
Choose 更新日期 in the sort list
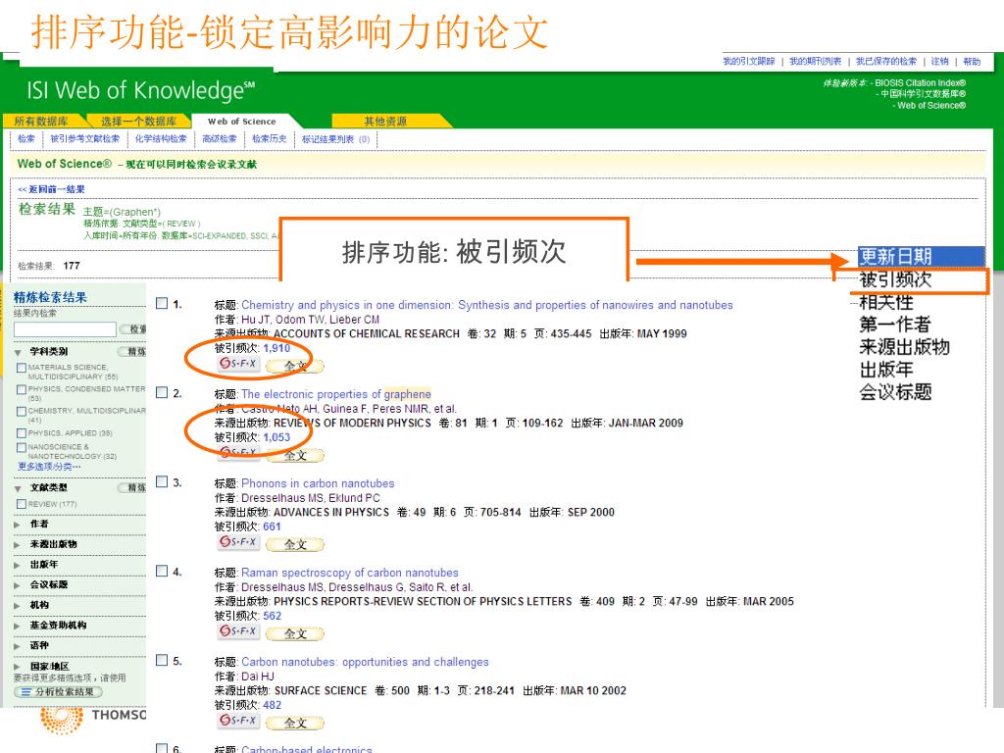coord(920,256)
